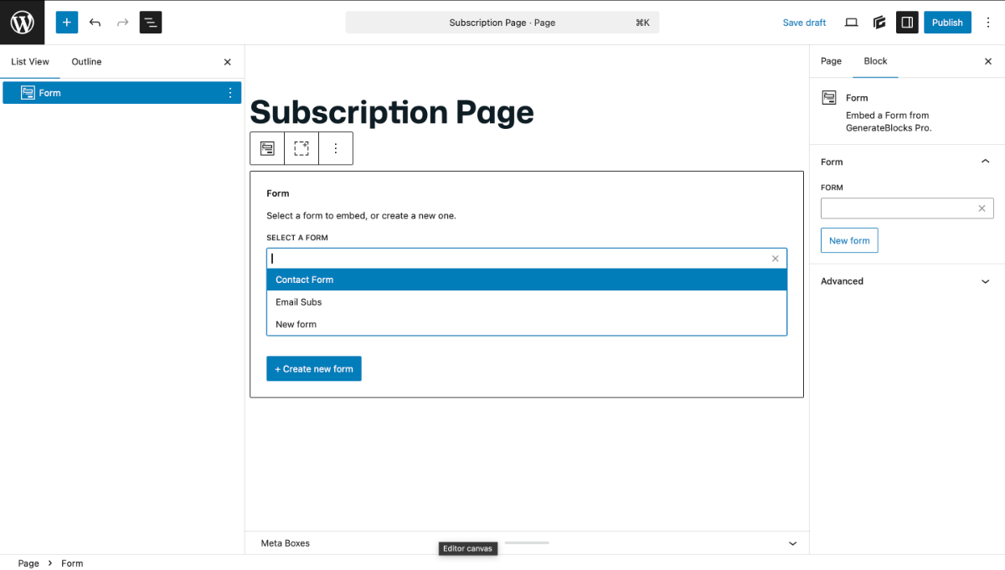
Task: Click the Form breadcrumb at the bottom
Action: click(x=72, y=563)
